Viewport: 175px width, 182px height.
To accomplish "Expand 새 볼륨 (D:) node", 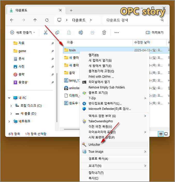I will [11, 114].
